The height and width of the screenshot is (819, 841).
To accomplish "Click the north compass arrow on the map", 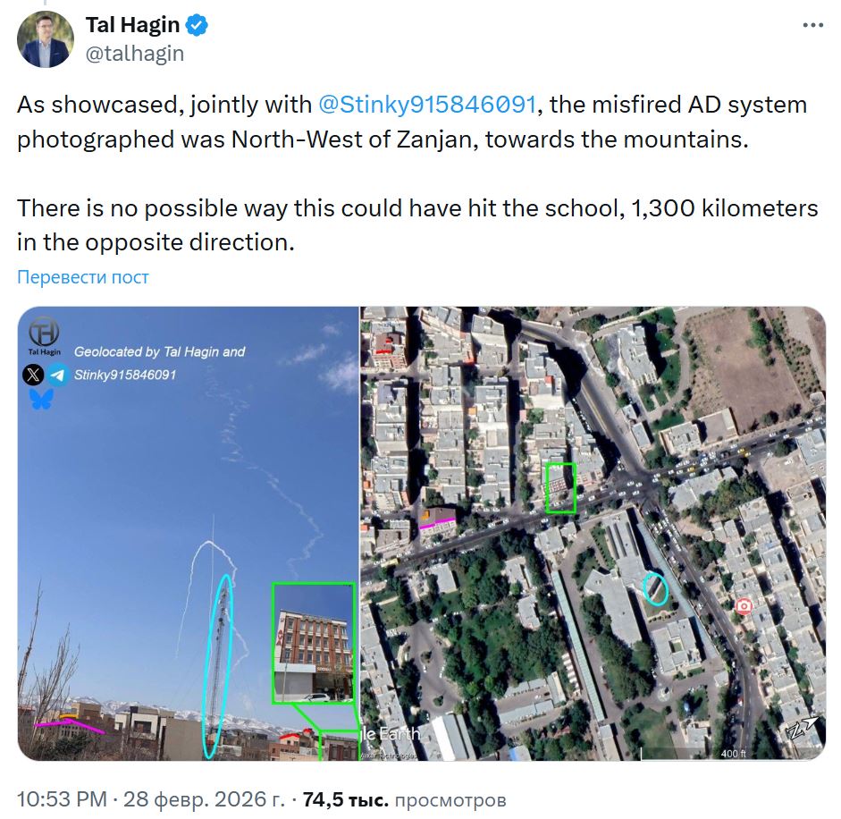I will (x=803, y=730).
